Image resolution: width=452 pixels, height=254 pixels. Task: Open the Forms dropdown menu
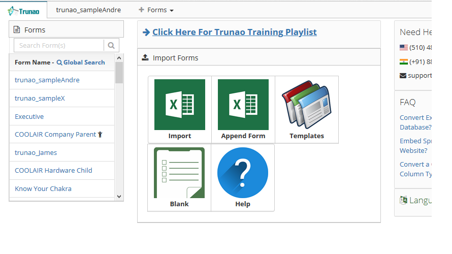(156, 10)
